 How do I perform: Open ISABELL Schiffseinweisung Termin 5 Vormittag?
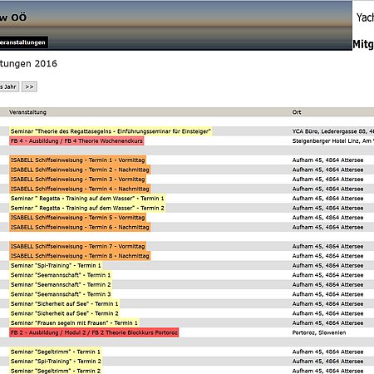(77, 218)
